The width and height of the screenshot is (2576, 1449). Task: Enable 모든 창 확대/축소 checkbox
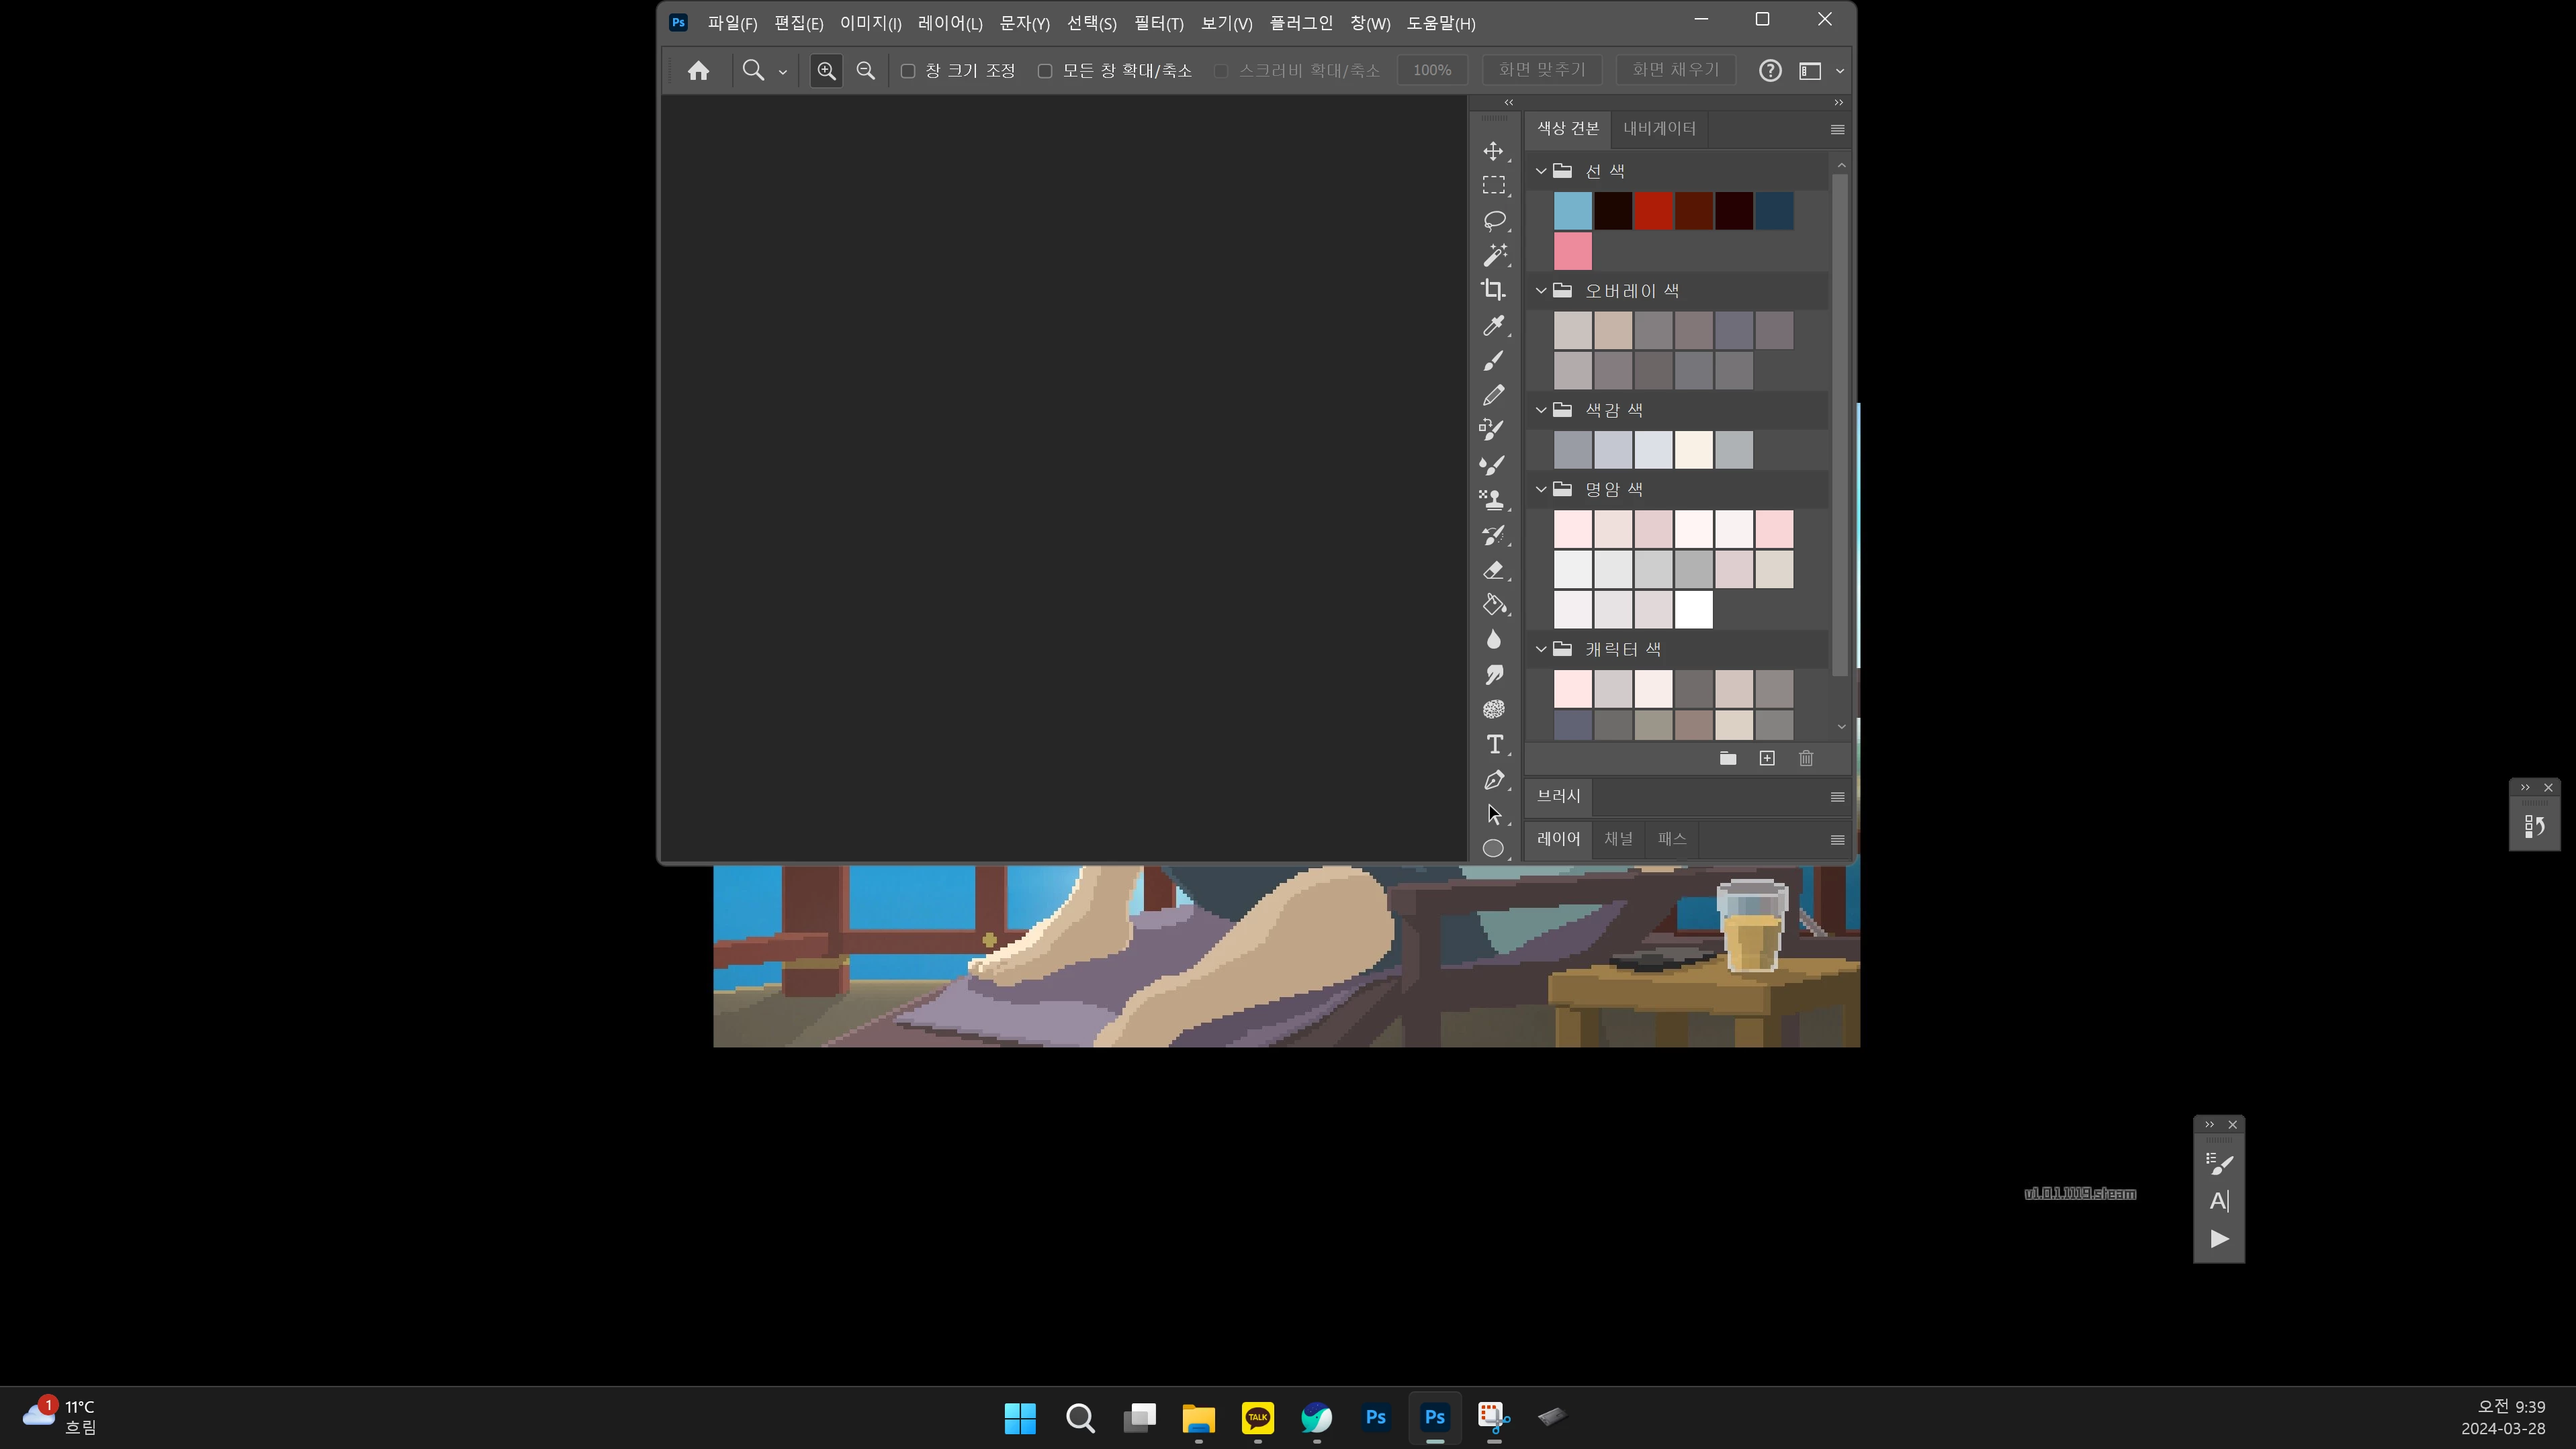coord(1045,71)
